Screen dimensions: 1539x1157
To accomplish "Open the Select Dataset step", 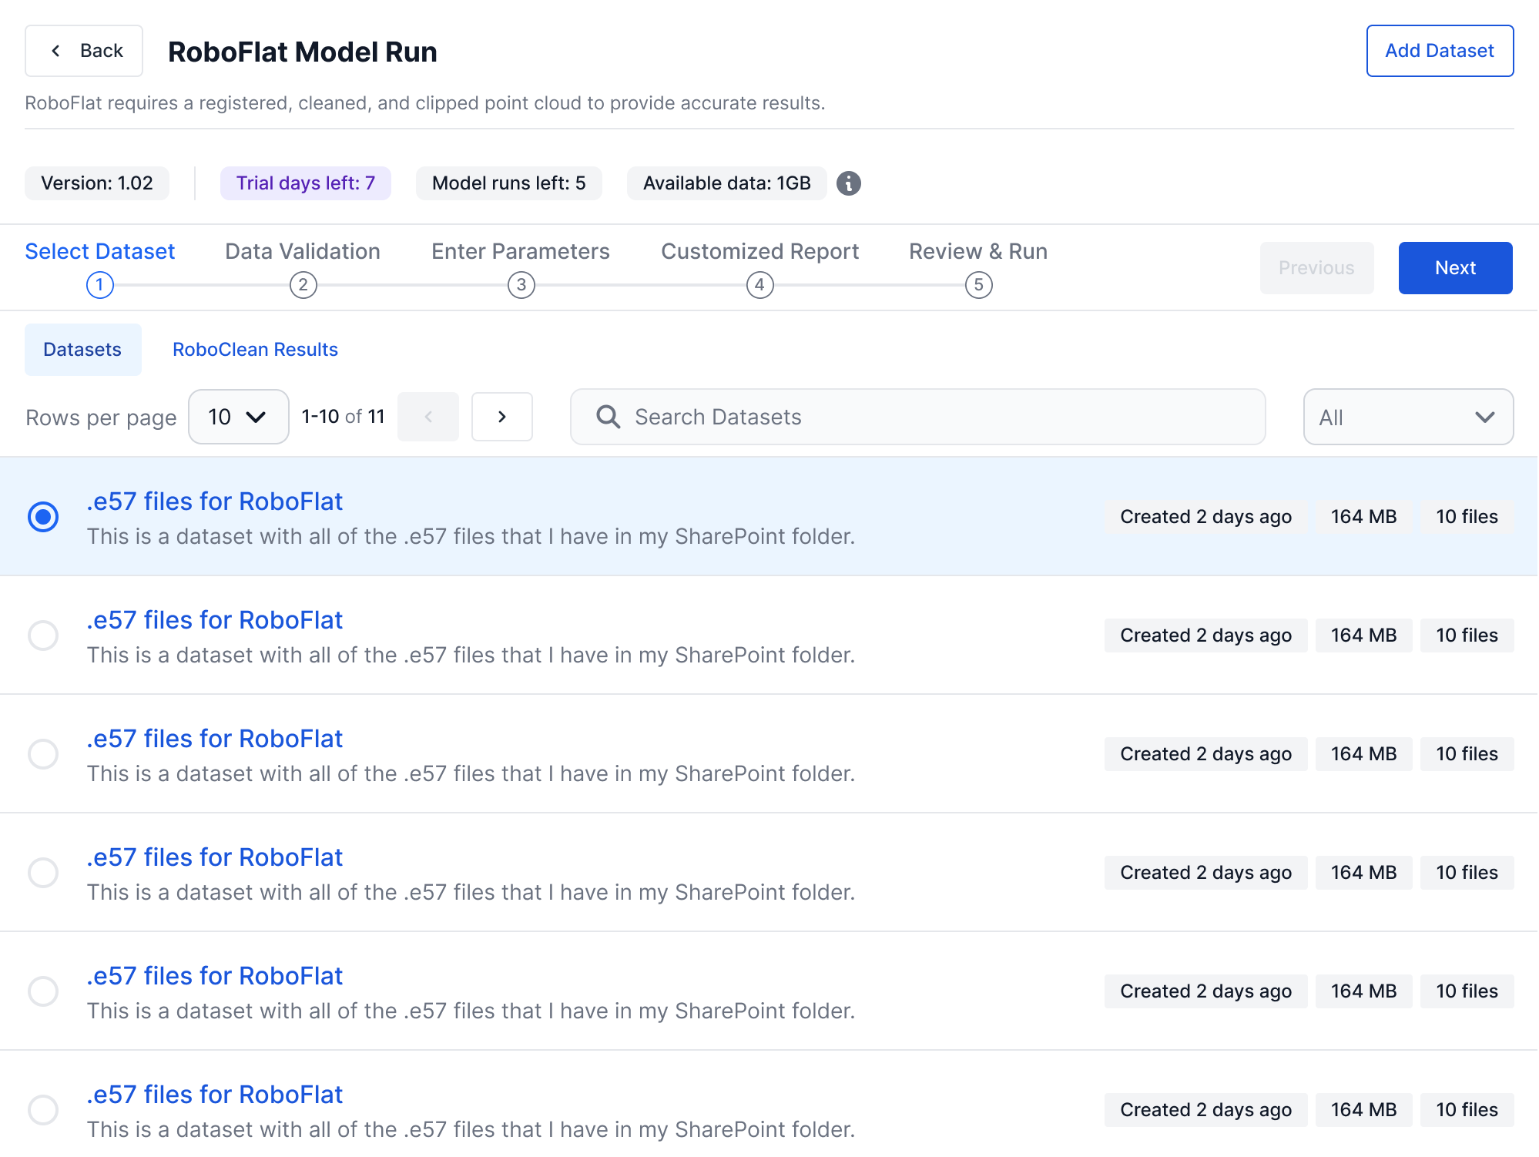I will tap(100, 251).
